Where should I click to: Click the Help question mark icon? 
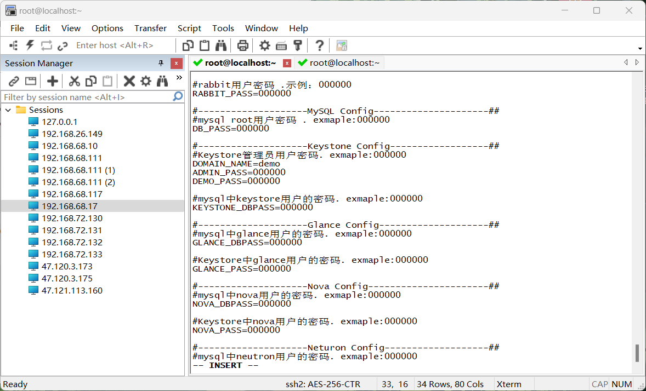pos(320,45)
